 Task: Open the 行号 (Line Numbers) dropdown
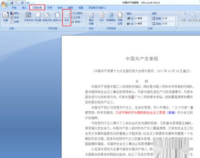pyautogui.click(x=77, y=18)
